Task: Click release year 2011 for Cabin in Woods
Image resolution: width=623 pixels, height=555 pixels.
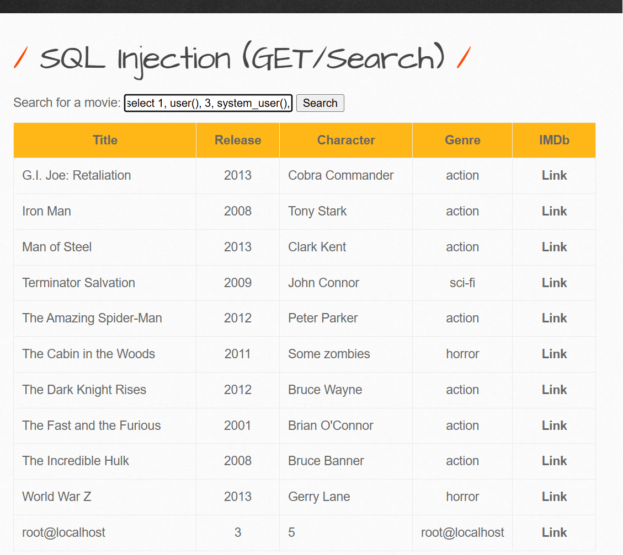Action: pos(238,354)
